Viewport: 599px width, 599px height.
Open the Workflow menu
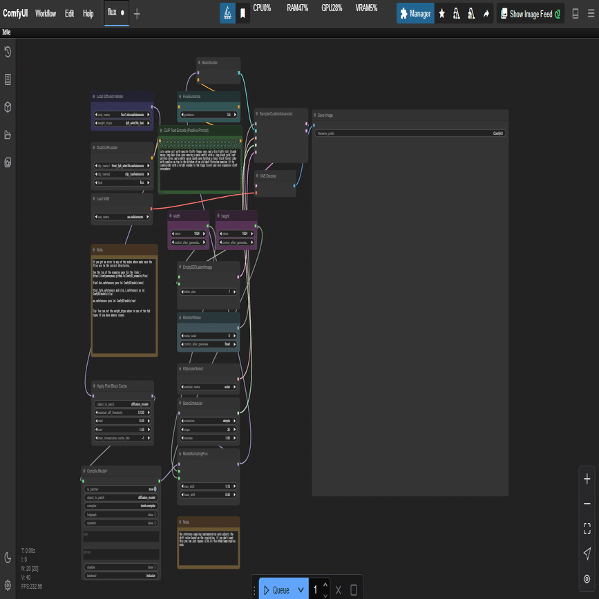[46, 14]
